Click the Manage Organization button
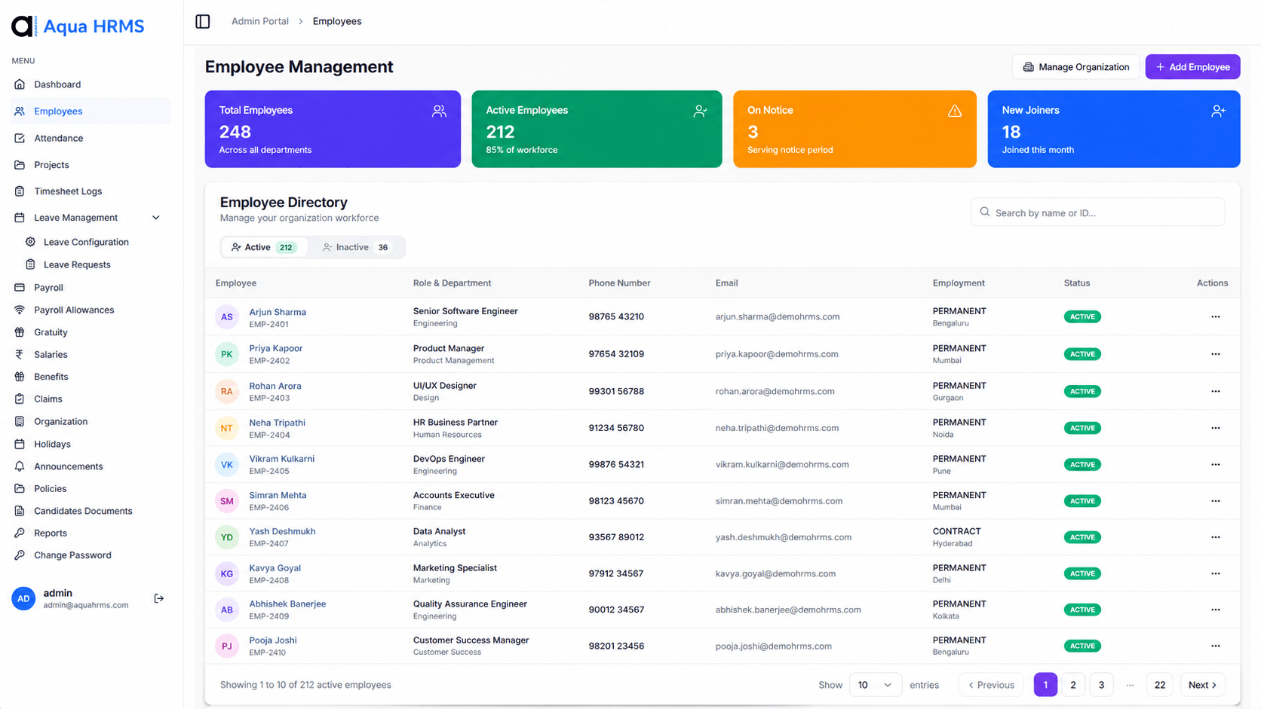The height and width of the screenshot is (709, 1261). 1075,67
